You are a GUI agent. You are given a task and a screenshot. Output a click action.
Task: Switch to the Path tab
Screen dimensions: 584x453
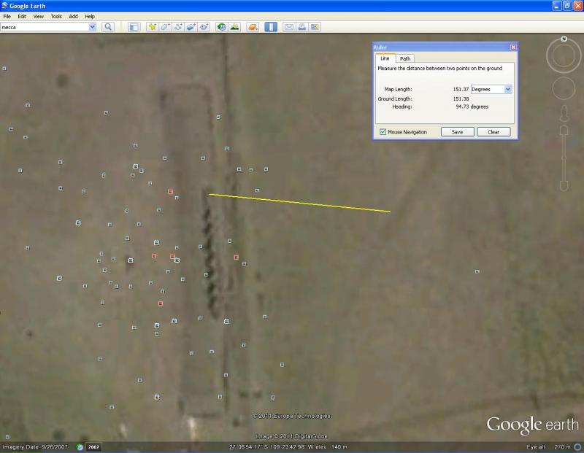(x=405, y=58)
